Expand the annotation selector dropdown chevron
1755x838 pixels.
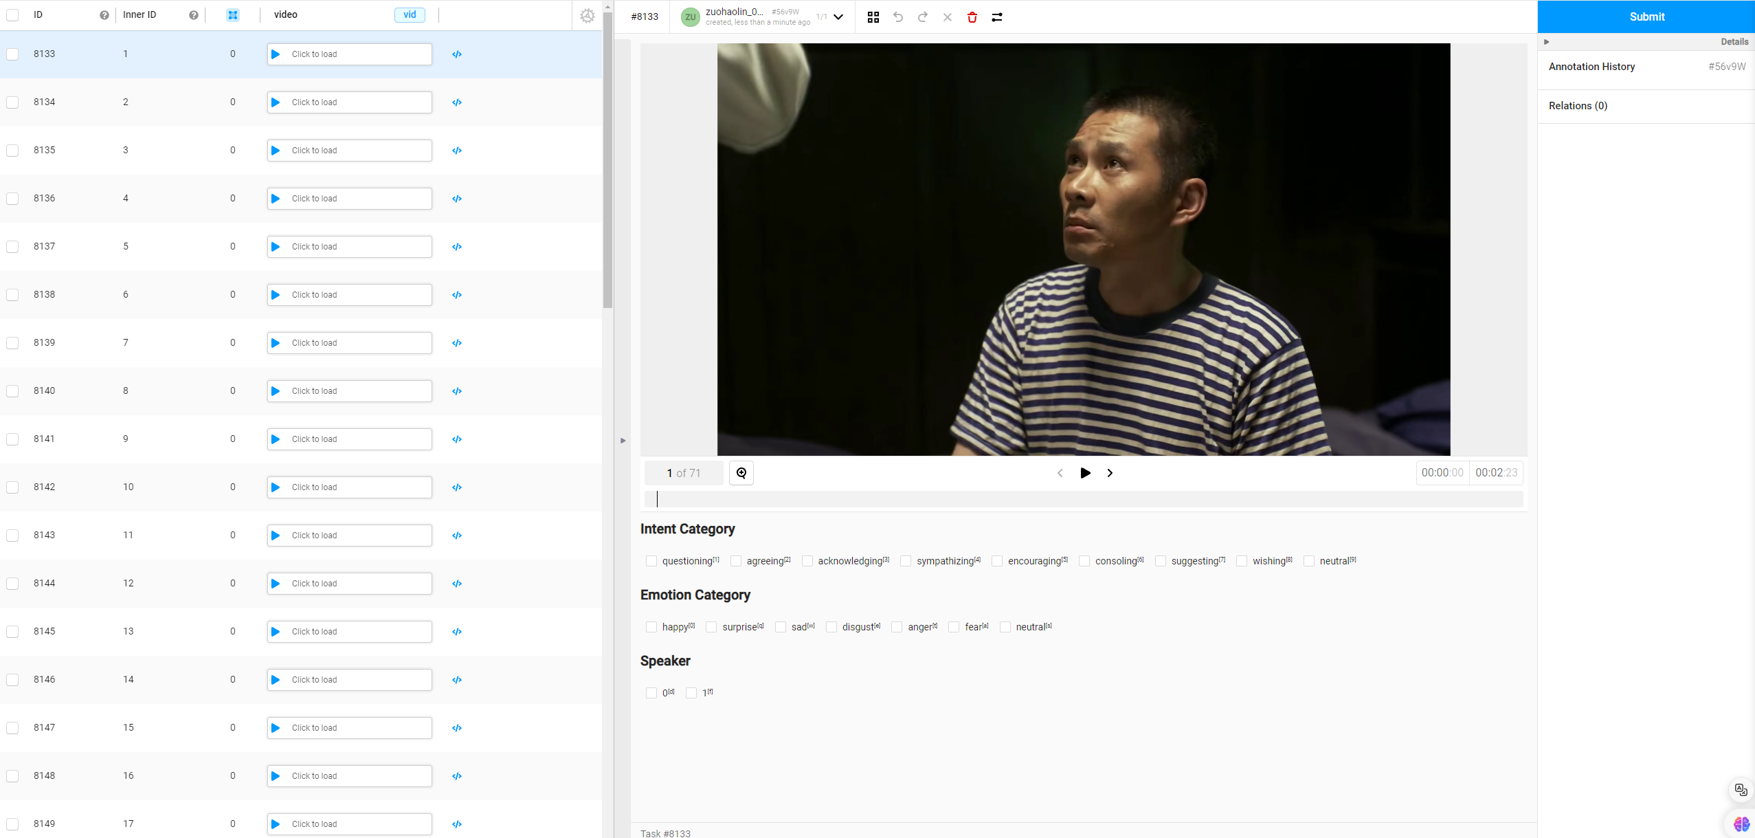tap(838, 17)
